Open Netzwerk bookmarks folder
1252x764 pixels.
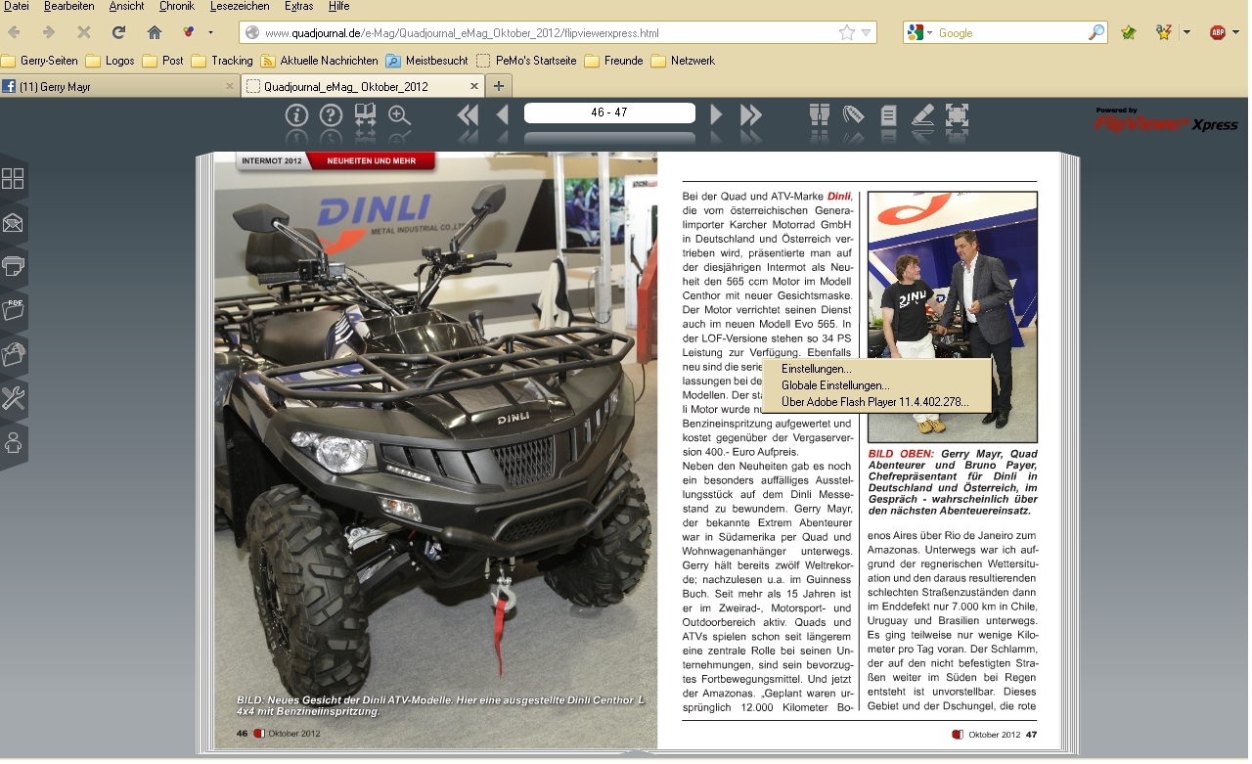pyautogui.click(x=683, y=61)
